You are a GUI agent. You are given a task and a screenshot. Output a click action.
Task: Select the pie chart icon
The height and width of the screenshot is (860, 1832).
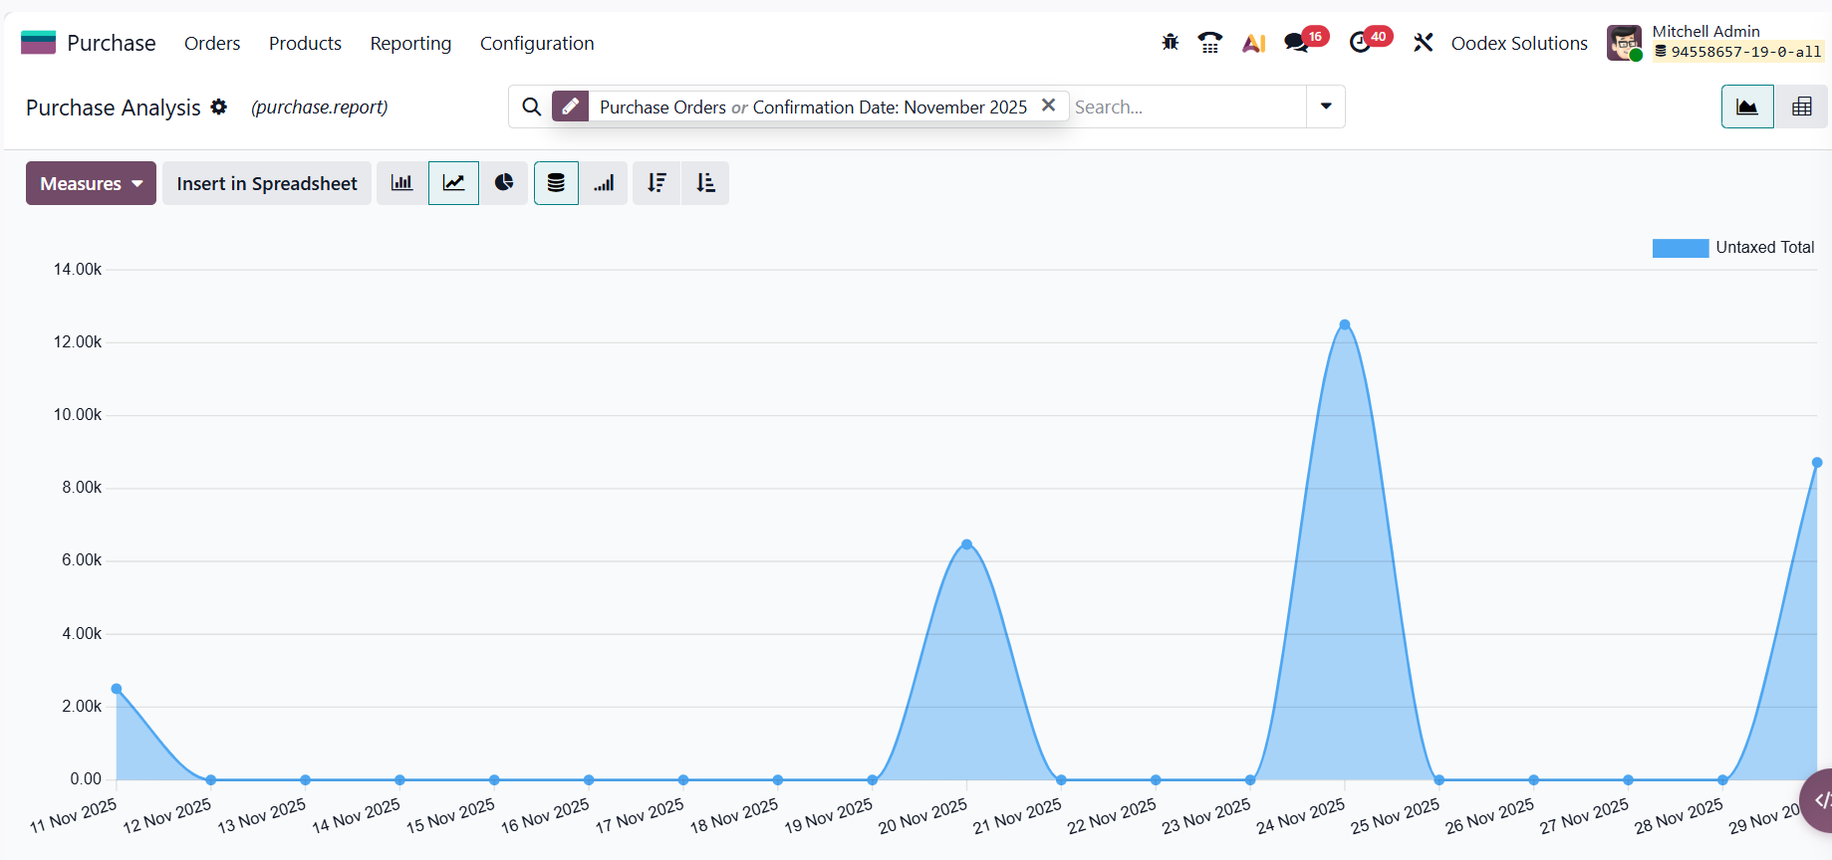tap(504, 183)
